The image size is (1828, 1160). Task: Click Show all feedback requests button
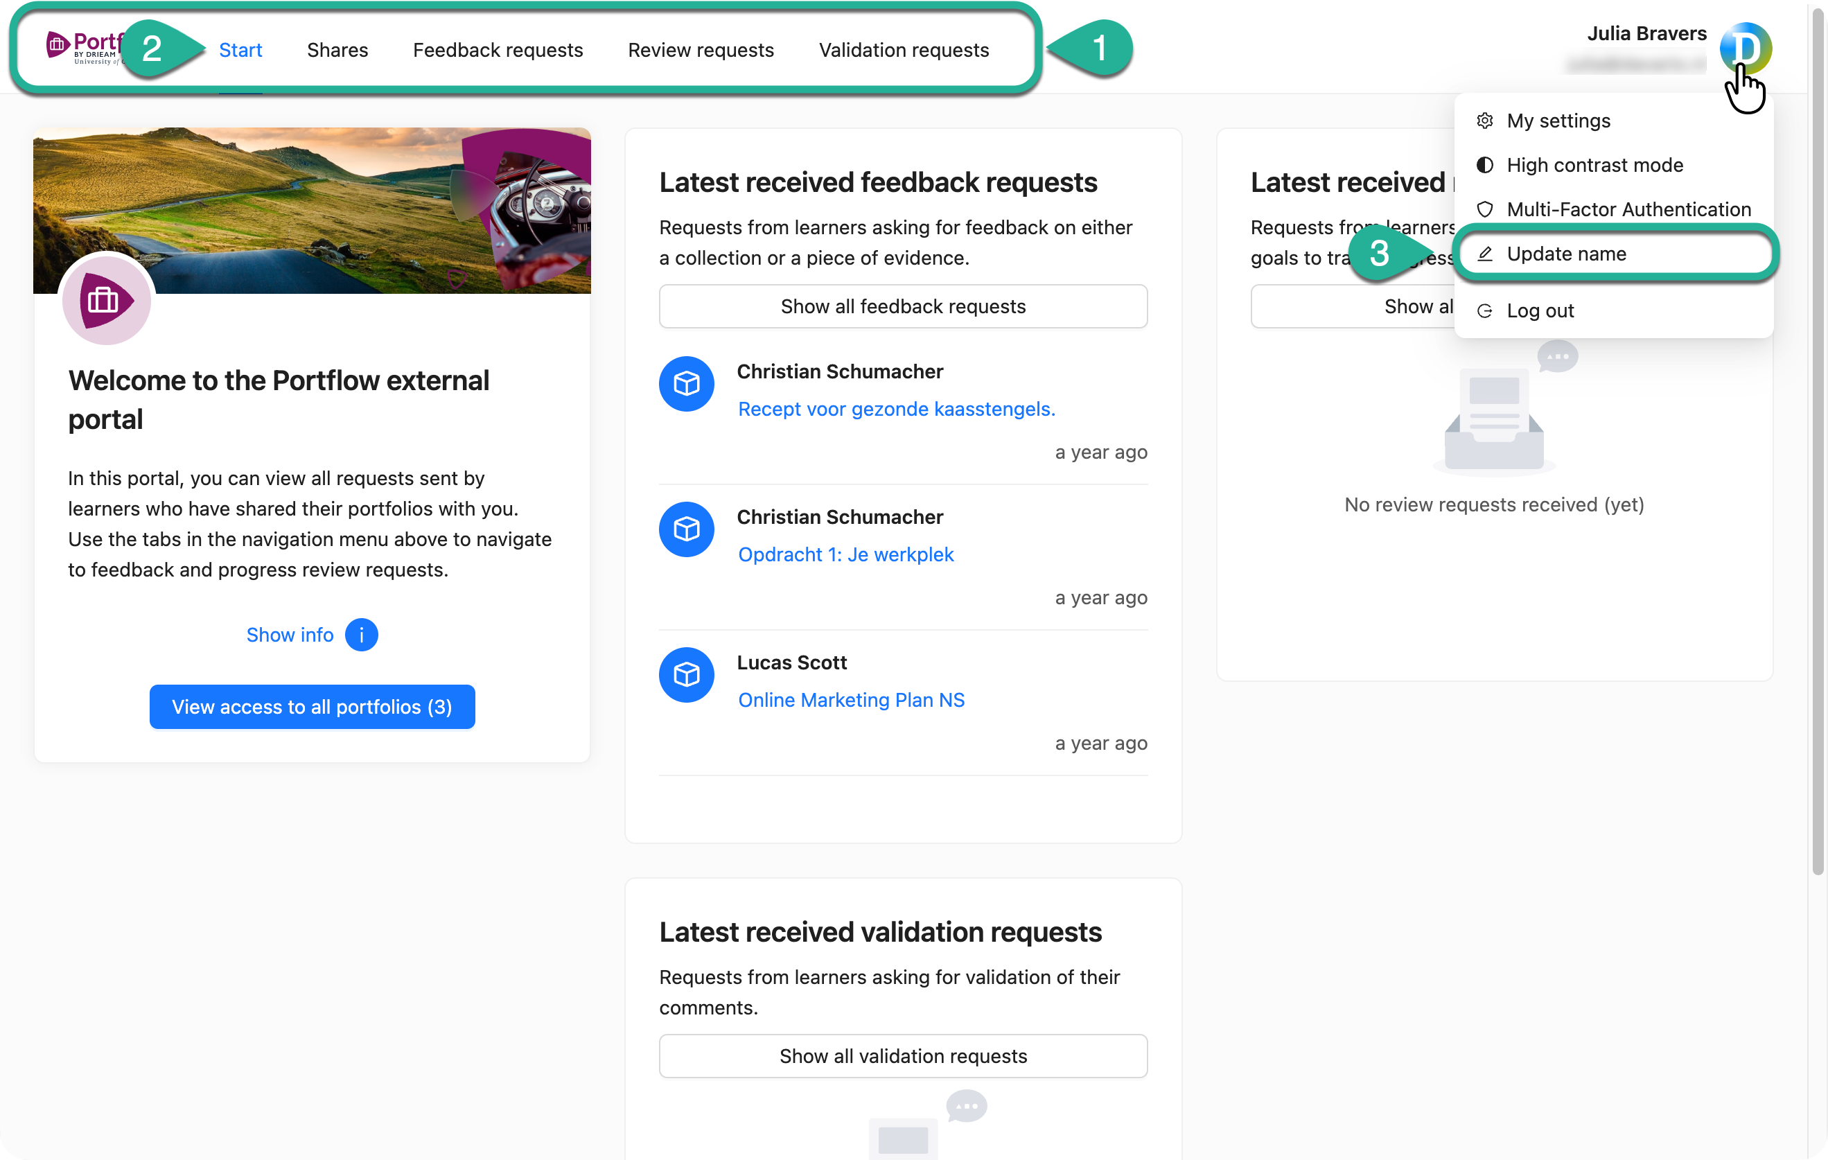tap(903, 307)
